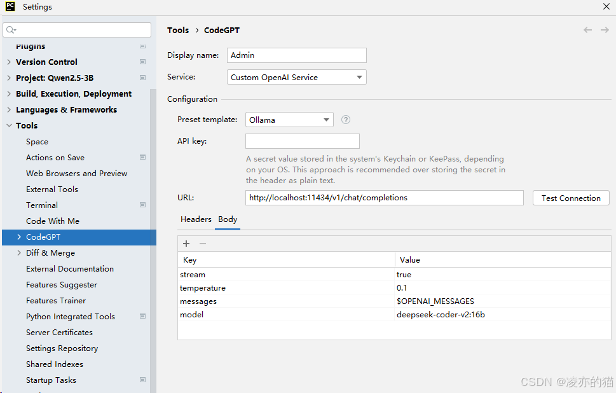616x393 pixels.
Task: Click the API key field
Action: coord(303,141)
